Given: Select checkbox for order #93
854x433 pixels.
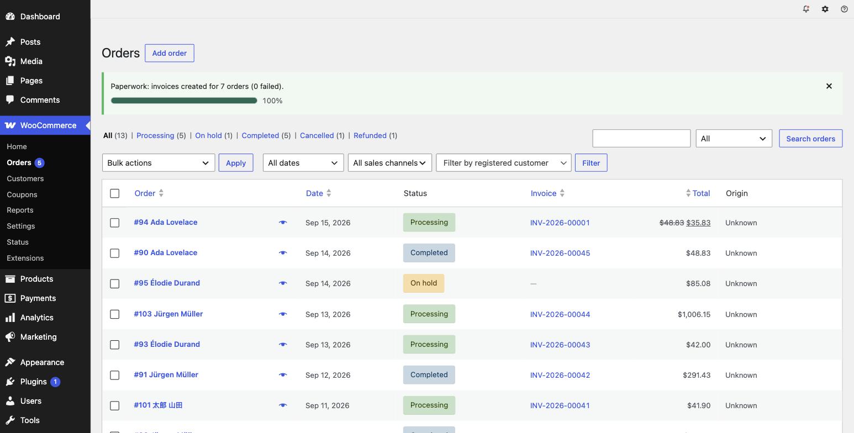Looking at the screenshot, I should (115, 345).
